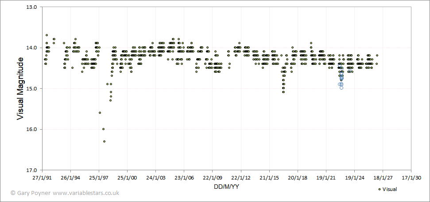
Task: Click the Visual legend marker icon
Action: (x=379, y=189)
